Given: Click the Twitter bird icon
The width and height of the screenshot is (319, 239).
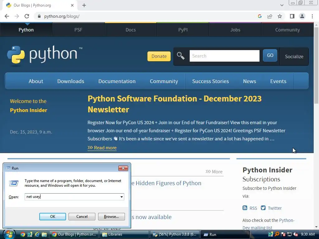Looking at the screenshot, I should pos(263,208).
